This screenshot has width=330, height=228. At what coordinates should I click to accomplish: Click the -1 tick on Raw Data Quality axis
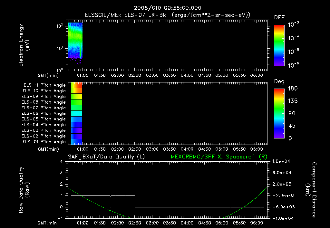[60, 219]
